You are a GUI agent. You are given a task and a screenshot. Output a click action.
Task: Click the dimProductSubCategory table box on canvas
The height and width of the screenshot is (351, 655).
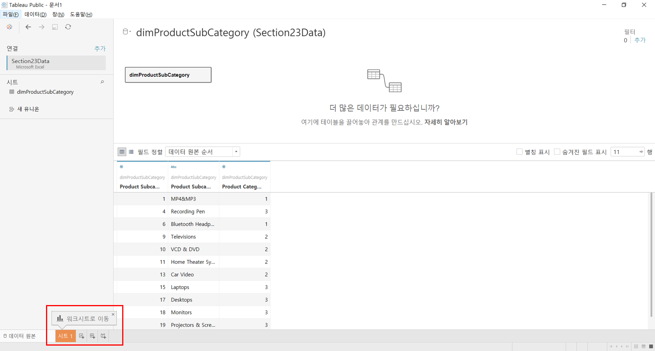[168, 75]
